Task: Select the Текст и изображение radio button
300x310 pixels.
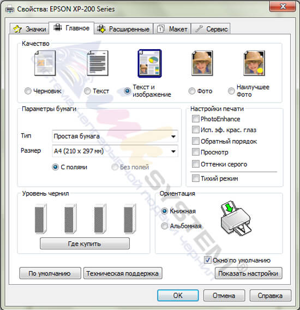Action: pos(127,91)
